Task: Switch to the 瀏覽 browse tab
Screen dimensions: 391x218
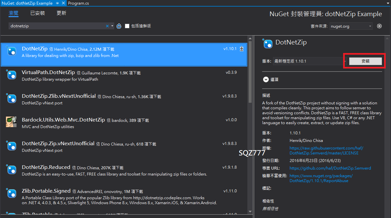Action: [14, 13]
